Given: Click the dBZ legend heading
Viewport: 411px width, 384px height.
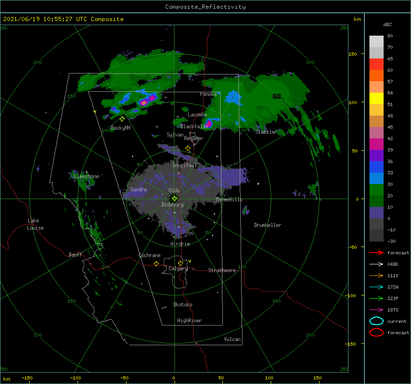Looking at the screenshot, I should coord(387,24).
